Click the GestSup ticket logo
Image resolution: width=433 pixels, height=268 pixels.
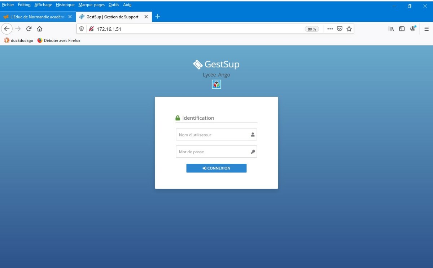(x=198, y=64)
